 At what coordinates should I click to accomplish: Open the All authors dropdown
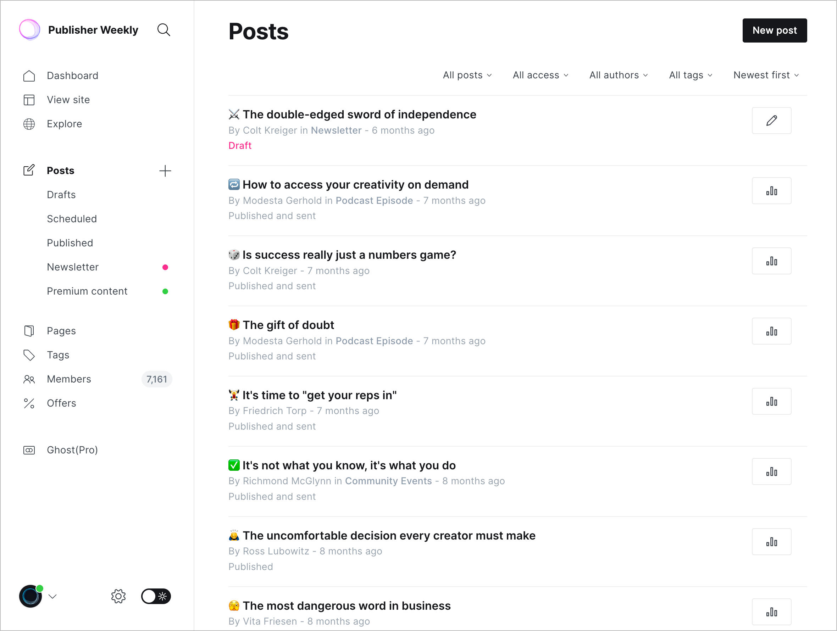pos(618,75)
